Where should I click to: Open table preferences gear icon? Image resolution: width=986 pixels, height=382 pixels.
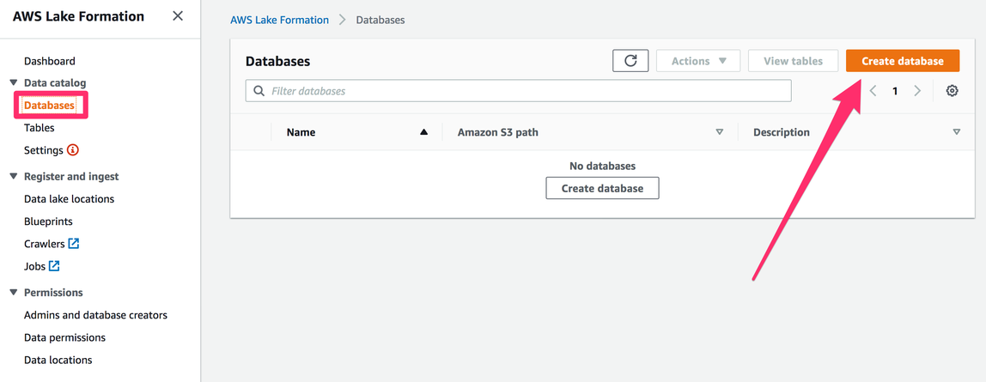pyautogui.click(x=952, y=91)
